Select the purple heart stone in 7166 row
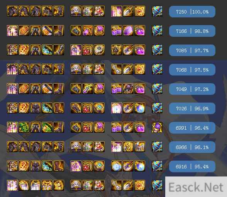This screenshot has height=197, width=227. [140, 31]
